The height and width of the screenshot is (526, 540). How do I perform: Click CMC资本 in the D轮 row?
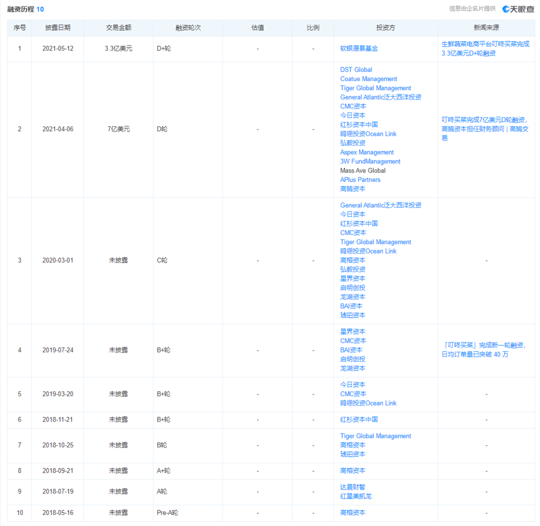pos(353,106)
